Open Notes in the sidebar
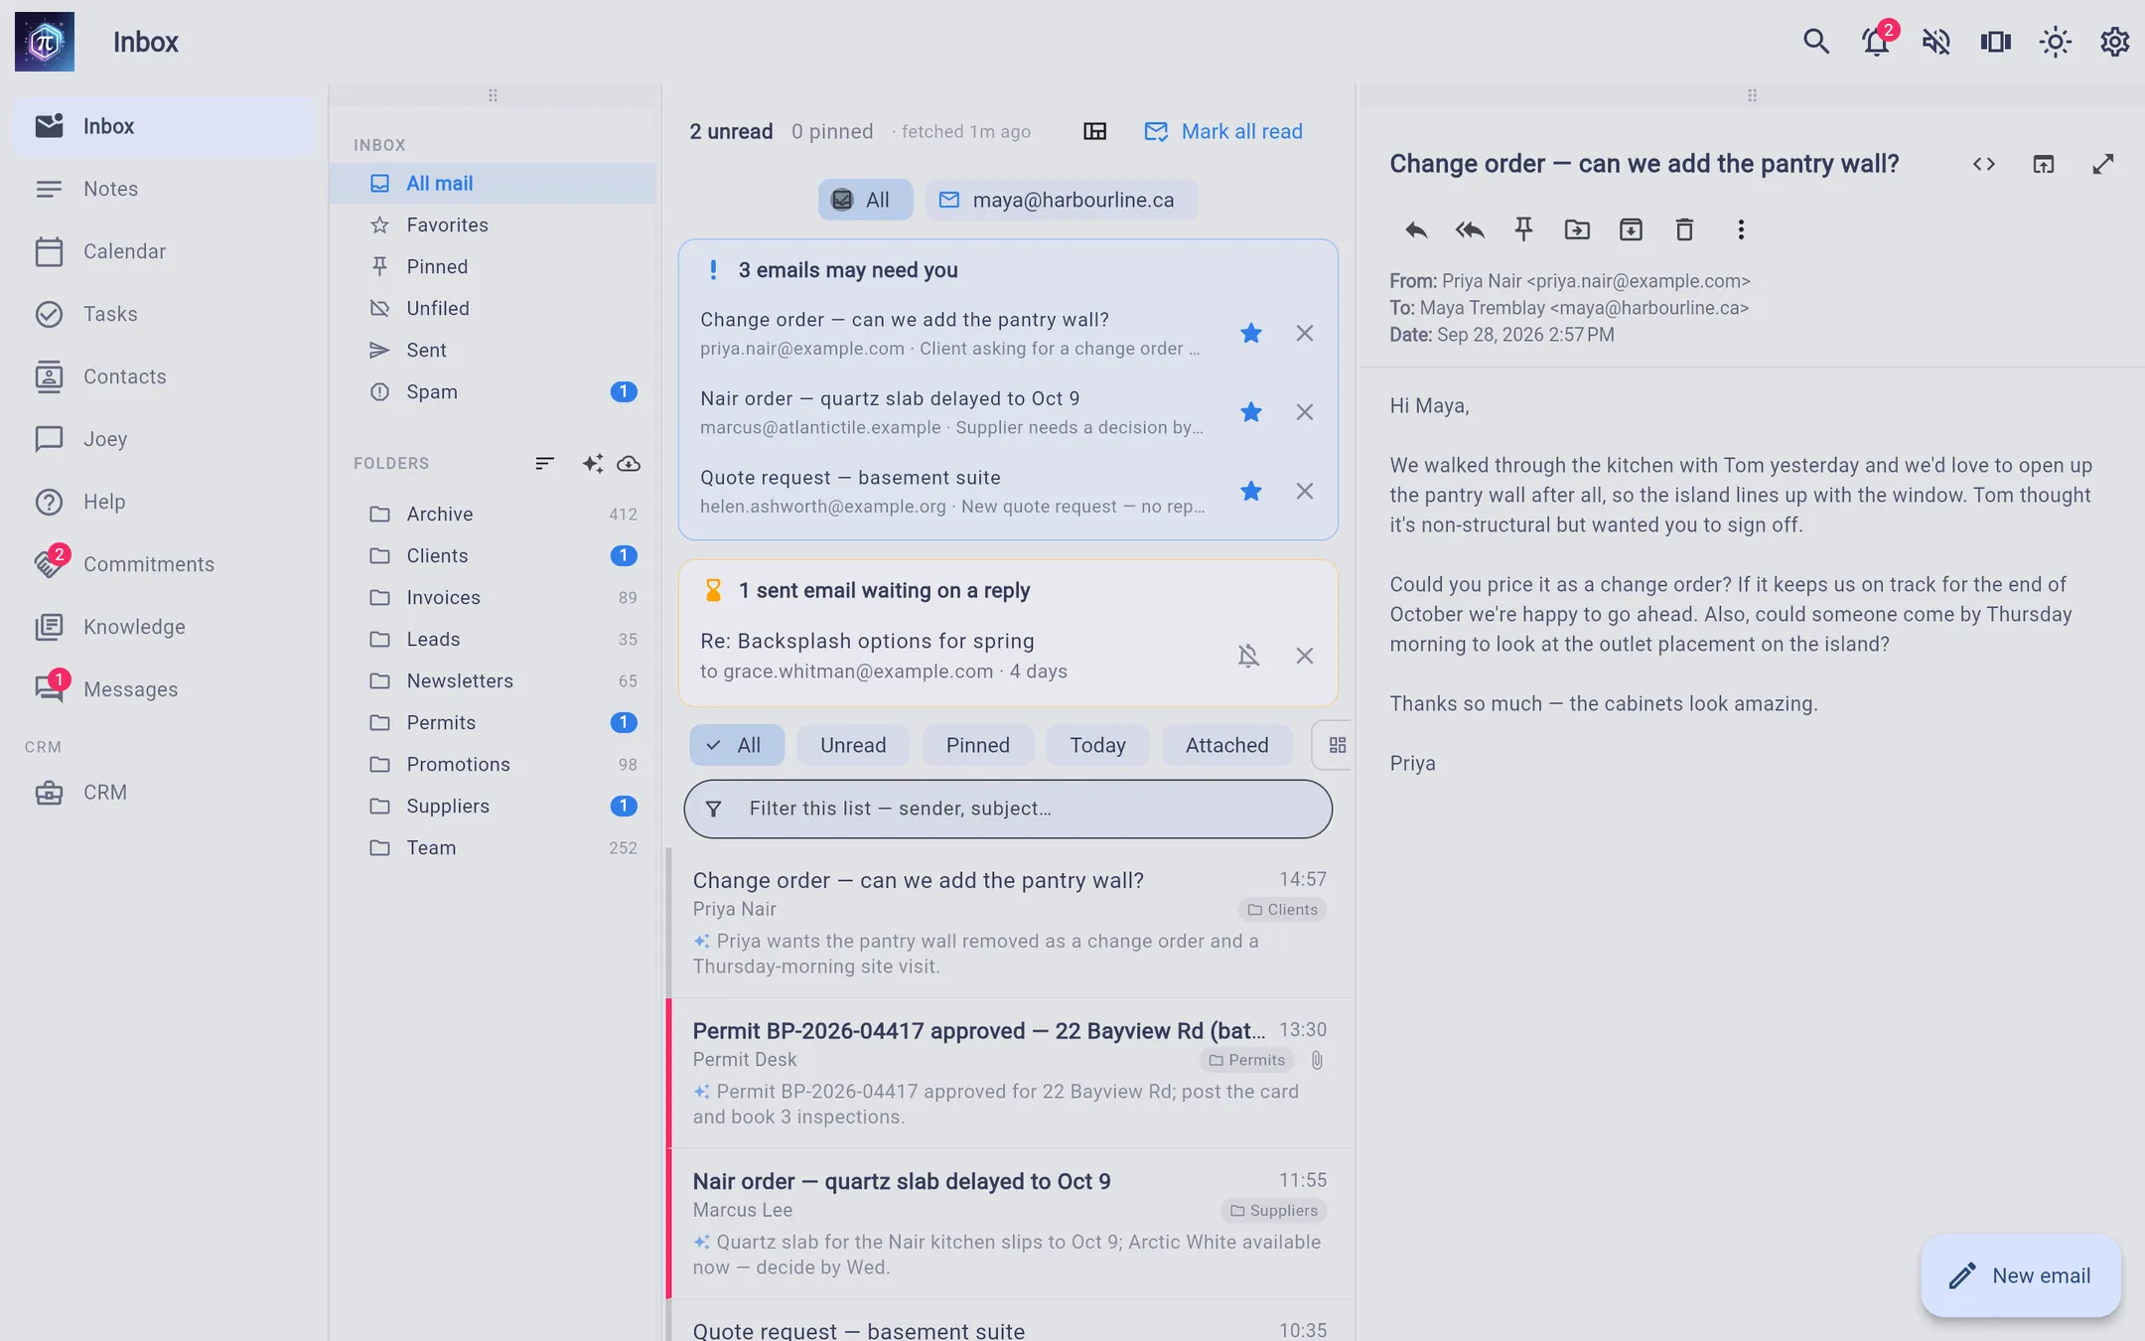Viewport: 2145px width, 1341px height. (x=164, y=189)
